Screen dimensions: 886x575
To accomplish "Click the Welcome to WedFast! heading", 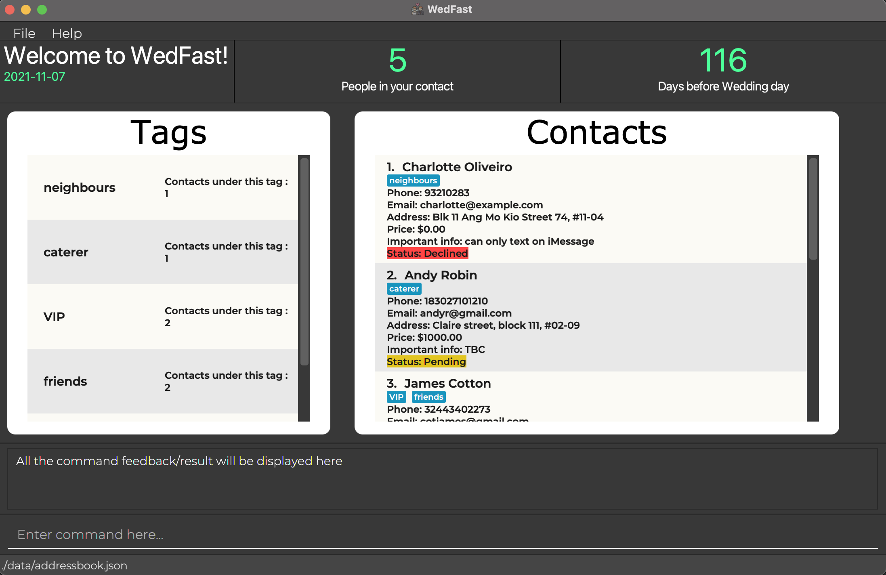I will [x=116, y=55].
